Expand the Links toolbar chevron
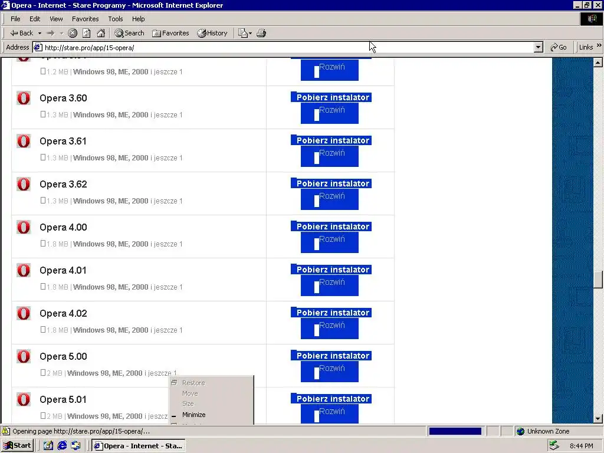Viewport: 604px width, 453px height. tap(599, 45)
